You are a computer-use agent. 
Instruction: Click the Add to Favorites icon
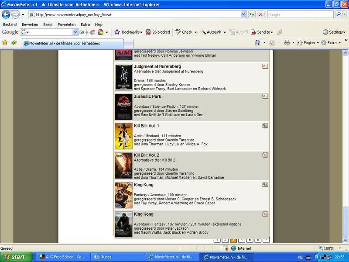coord(14,43)
